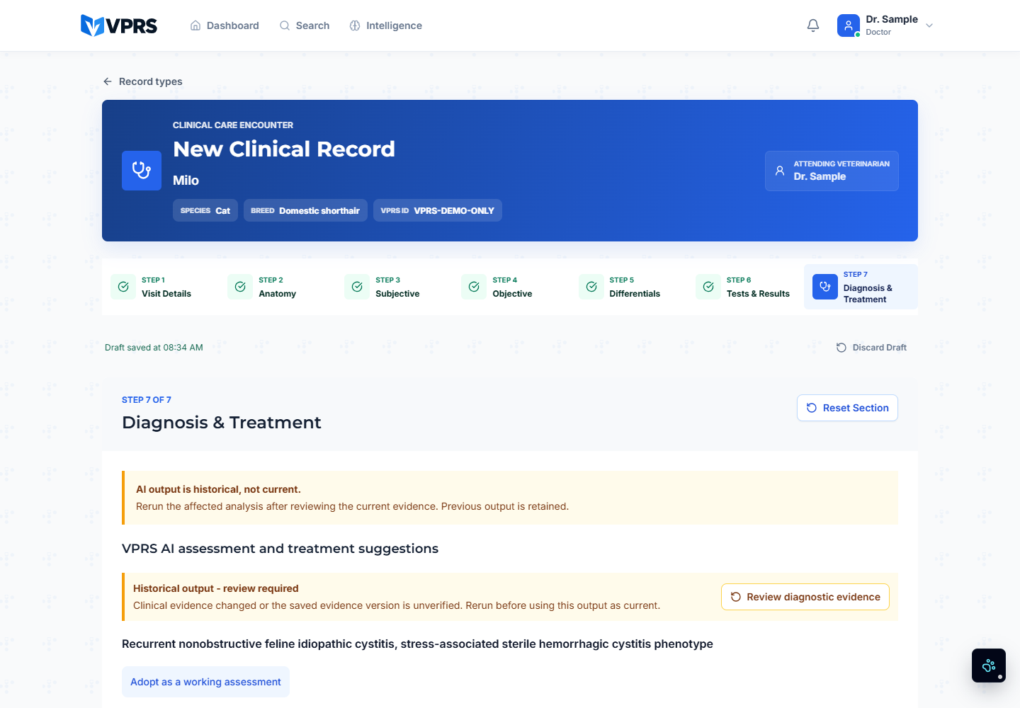The width and height of the screenshot is (1020, 708).
Task: Select Diagnosis & Treatment step
Action: pyautogui.click(x=861, y=287)
